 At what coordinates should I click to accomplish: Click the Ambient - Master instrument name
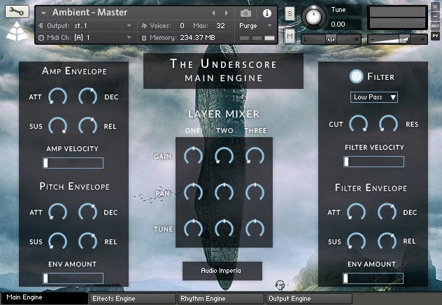click(90, 13)
